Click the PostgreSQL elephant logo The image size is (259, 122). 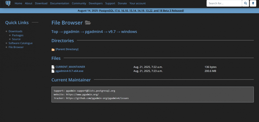[x=8, y=3]
